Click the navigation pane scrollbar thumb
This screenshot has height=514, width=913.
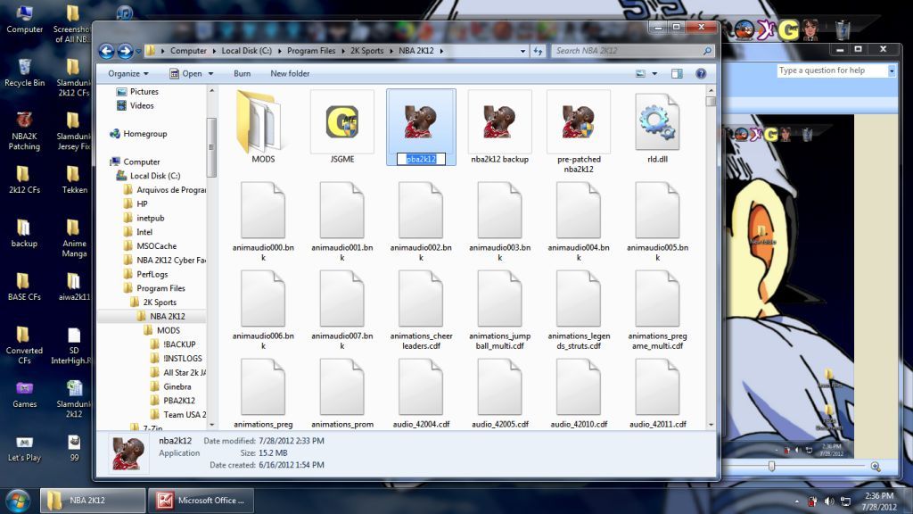211,147
